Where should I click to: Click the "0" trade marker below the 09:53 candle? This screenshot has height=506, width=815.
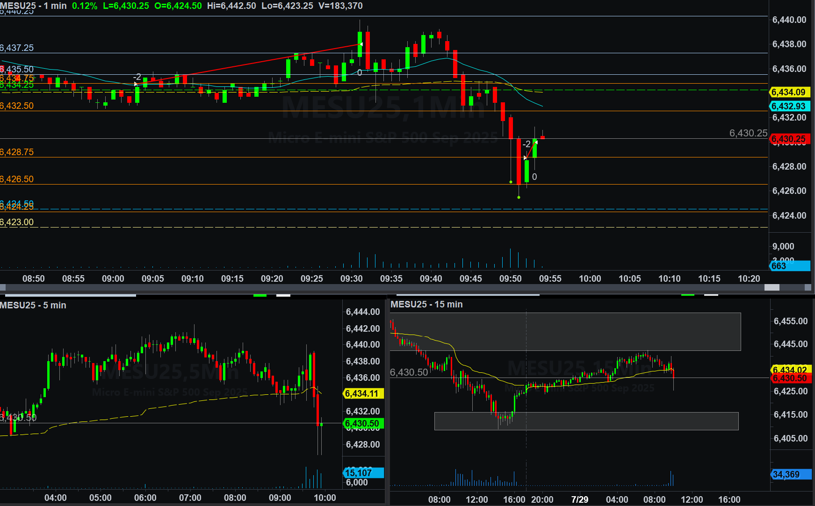534,177
